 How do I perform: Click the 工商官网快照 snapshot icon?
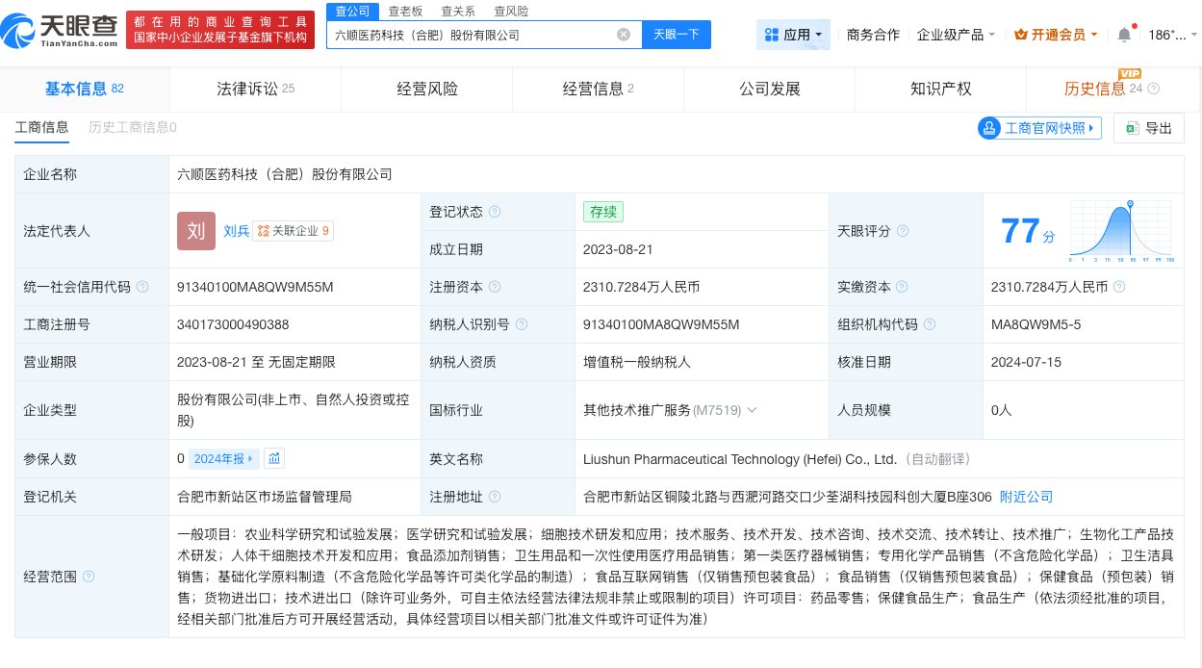989,127
